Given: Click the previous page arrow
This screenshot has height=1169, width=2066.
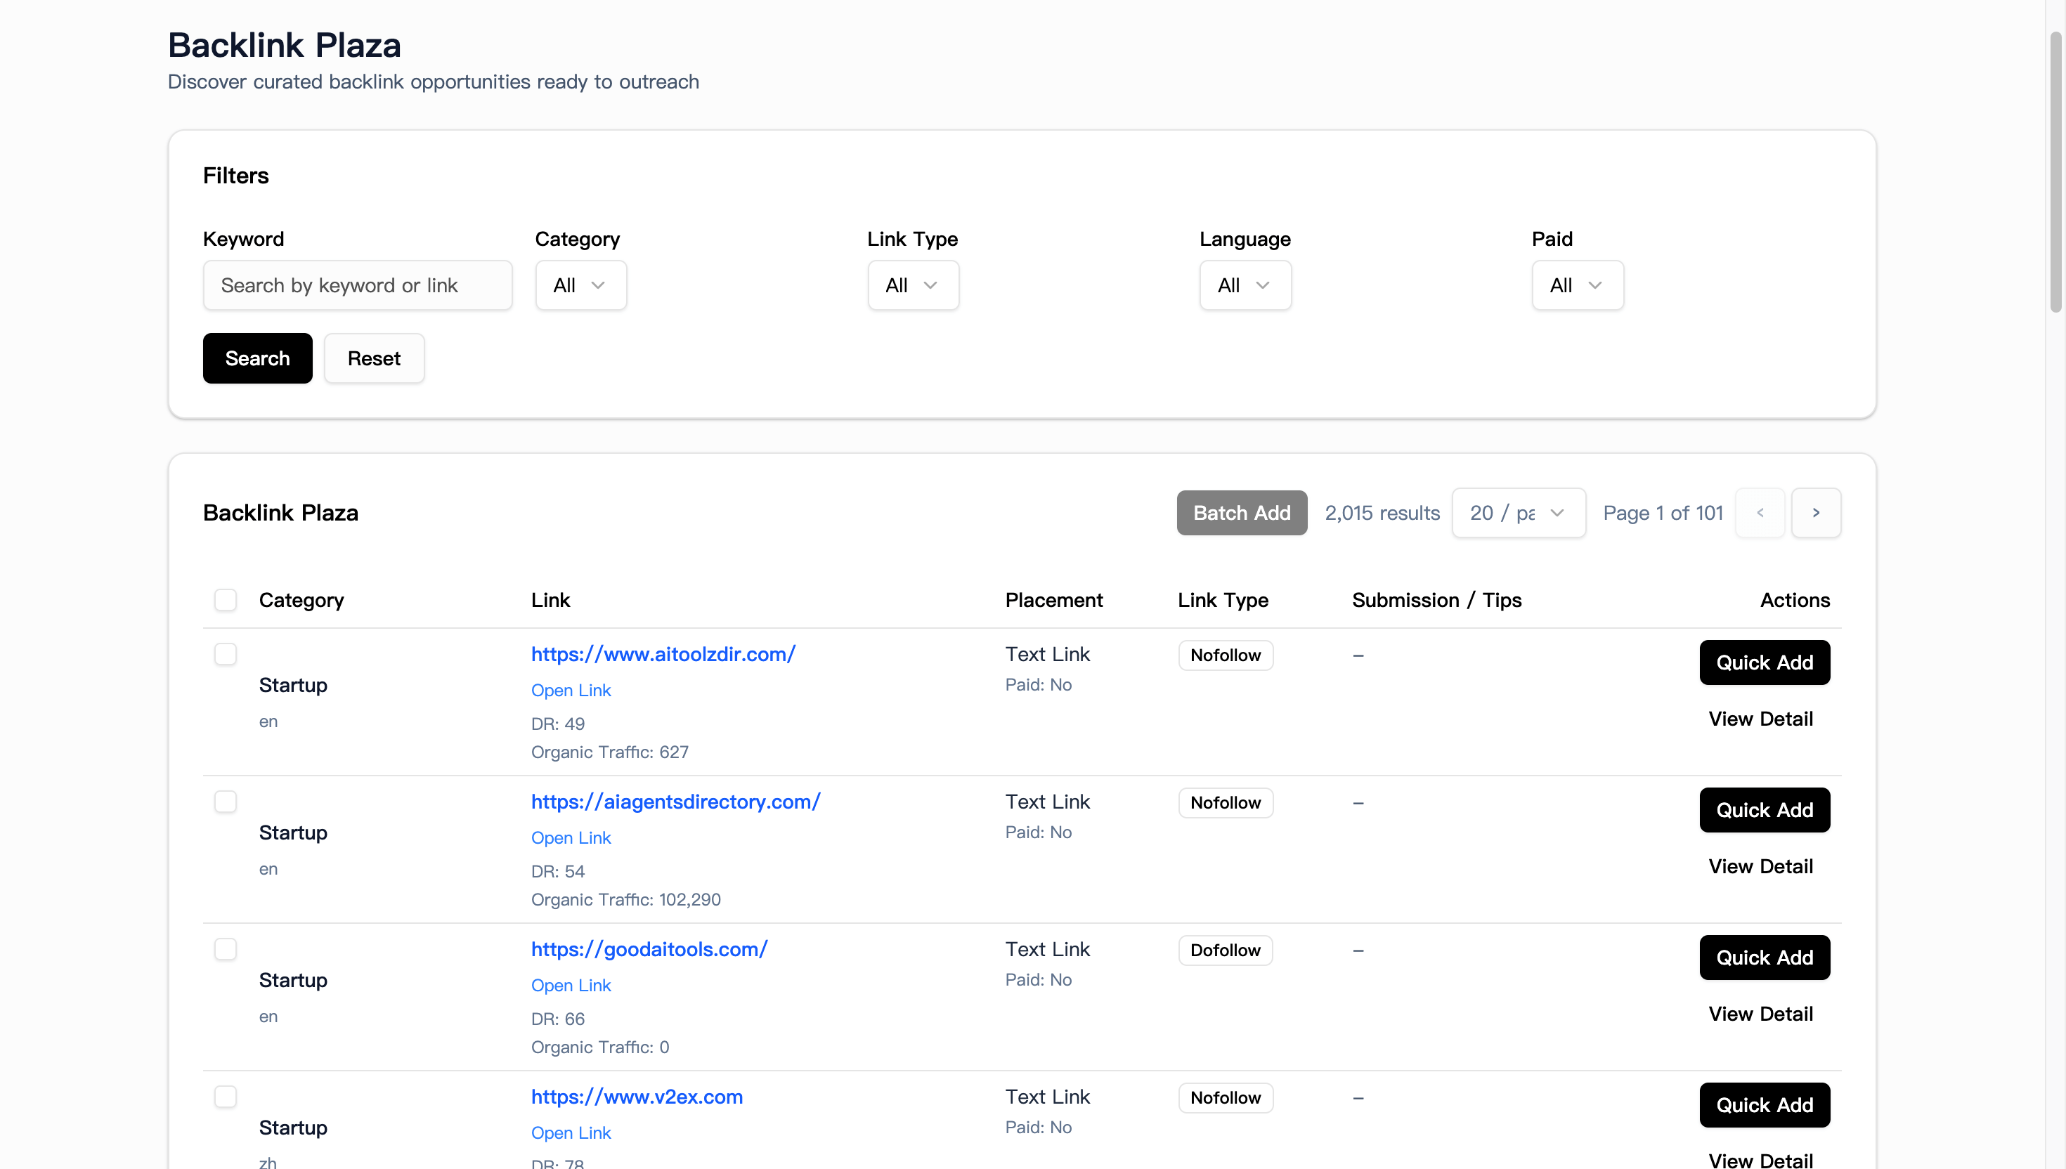Looking at the screenshot, I should pyautogui.click(x=1760, y=512).
